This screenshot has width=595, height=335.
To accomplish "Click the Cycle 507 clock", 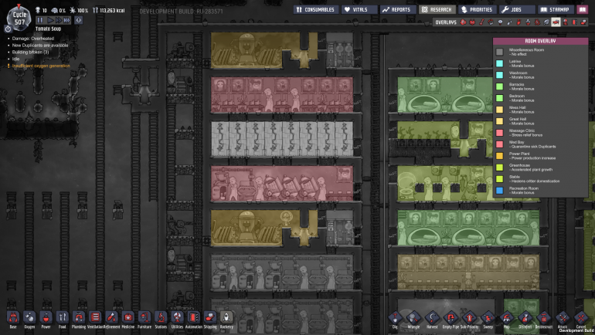I will pos(19,19).
